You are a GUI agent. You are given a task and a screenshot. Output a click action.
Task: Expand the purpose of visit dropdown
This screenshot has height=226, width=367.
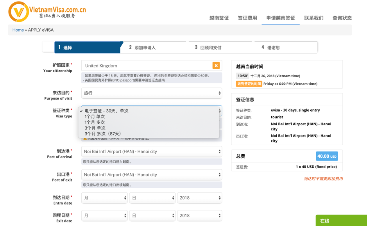(x=152, y=93)
